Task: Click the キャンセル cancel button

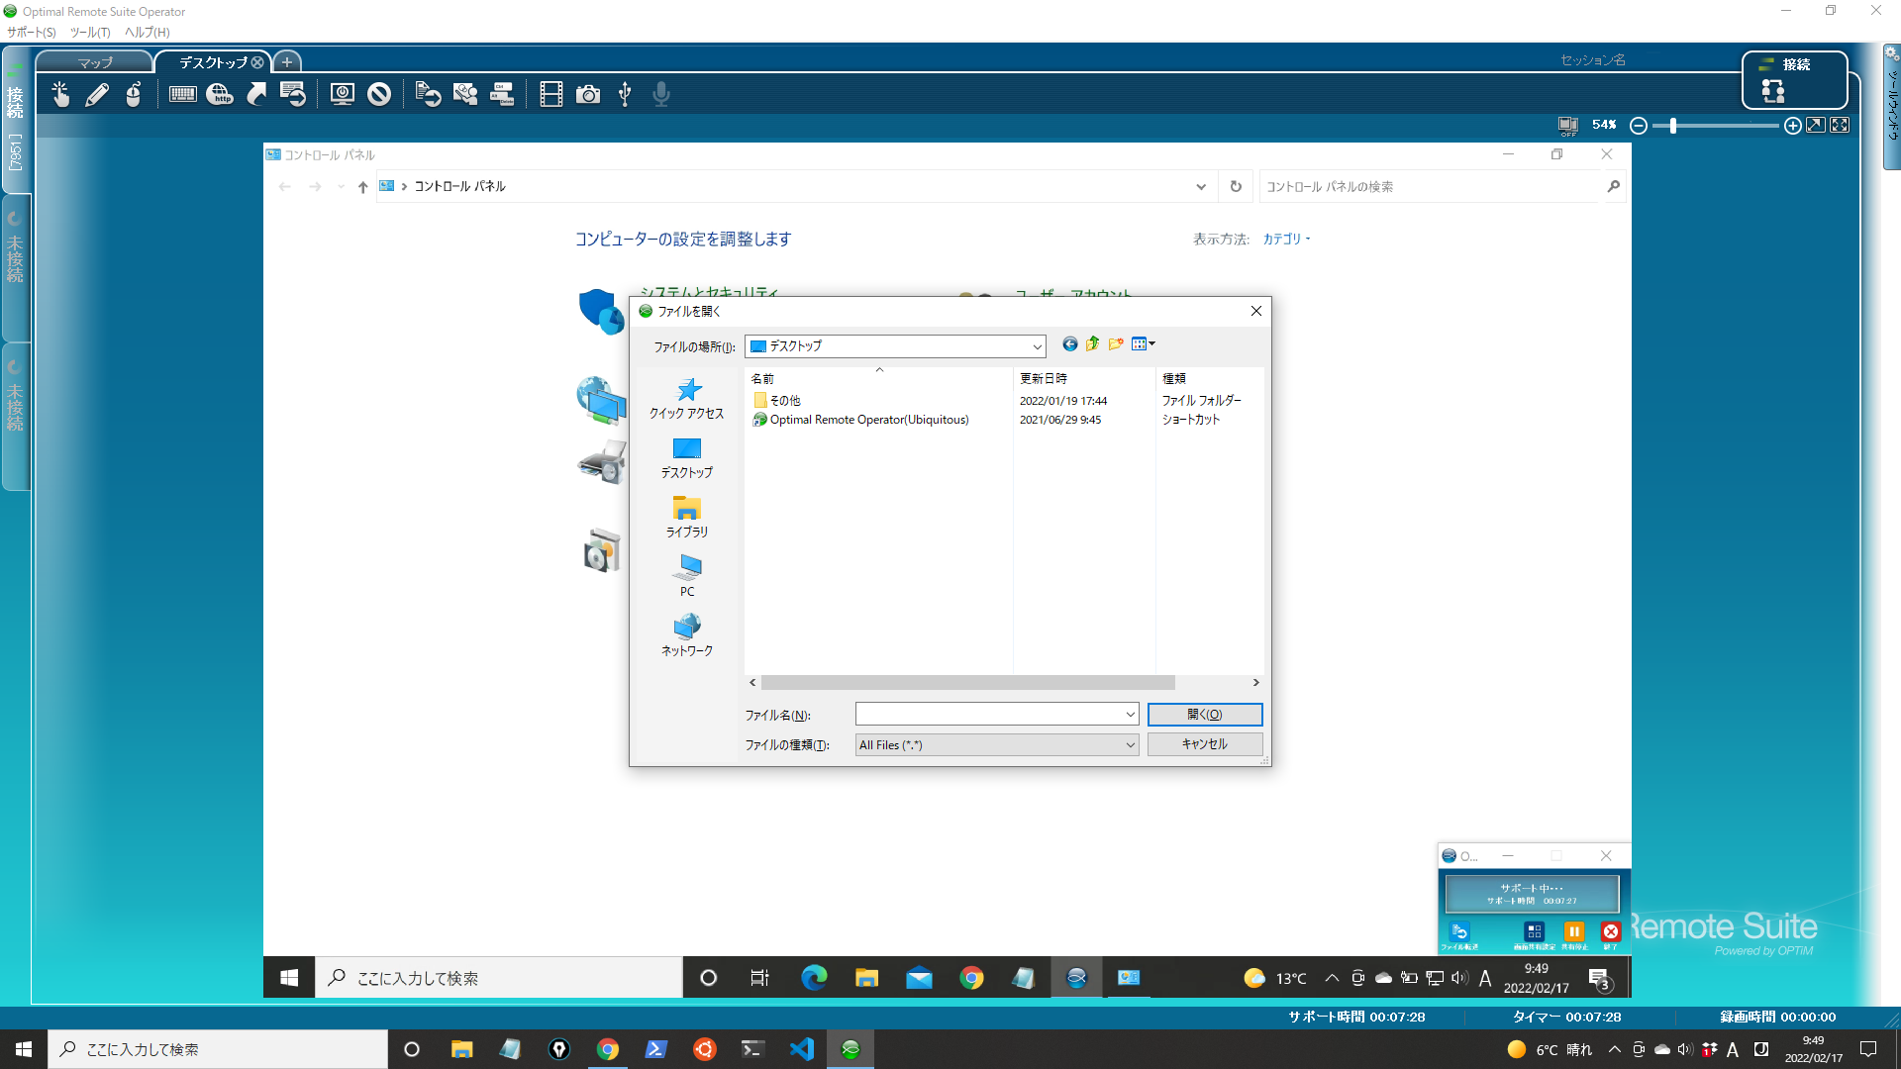Action: (x=1205, y=744)
